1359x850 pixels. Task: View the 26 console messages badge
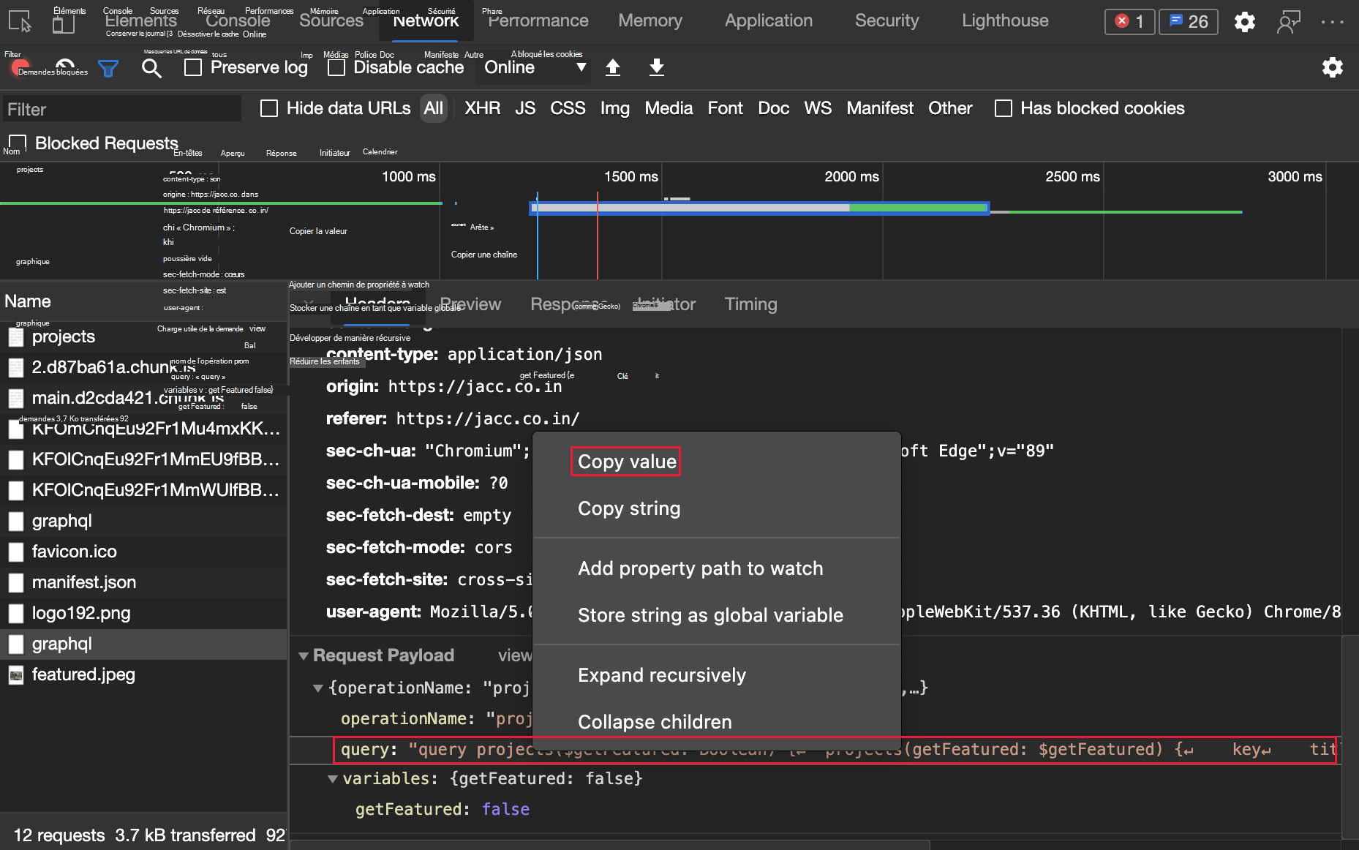point(1187,22)
